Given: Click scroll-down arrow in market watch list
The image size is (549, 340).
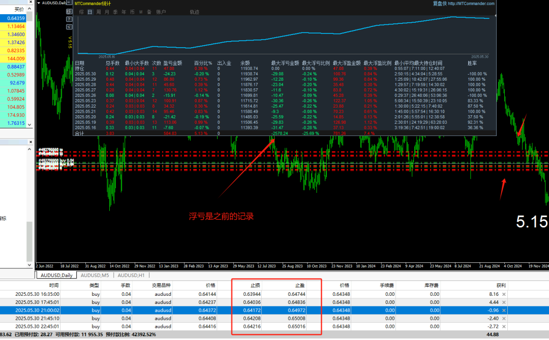Looking at the screenshot, I should 29,125.
